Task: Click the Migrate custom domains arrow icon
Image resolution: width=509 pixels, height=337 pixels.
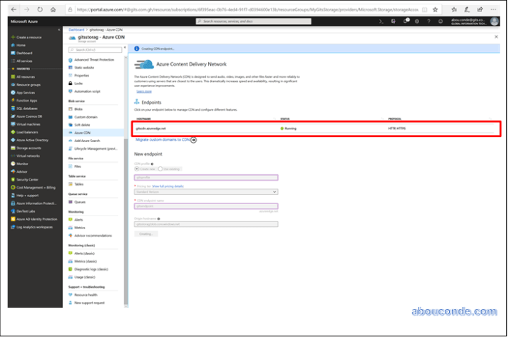Action: coord(193,139)
